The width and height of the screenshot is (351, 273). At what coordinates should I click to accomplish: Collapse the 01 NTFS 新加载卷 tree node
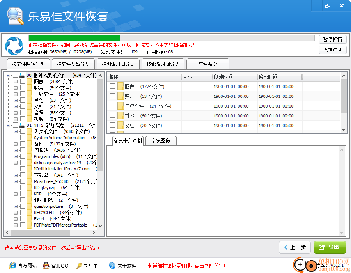(x=8, y=125)
